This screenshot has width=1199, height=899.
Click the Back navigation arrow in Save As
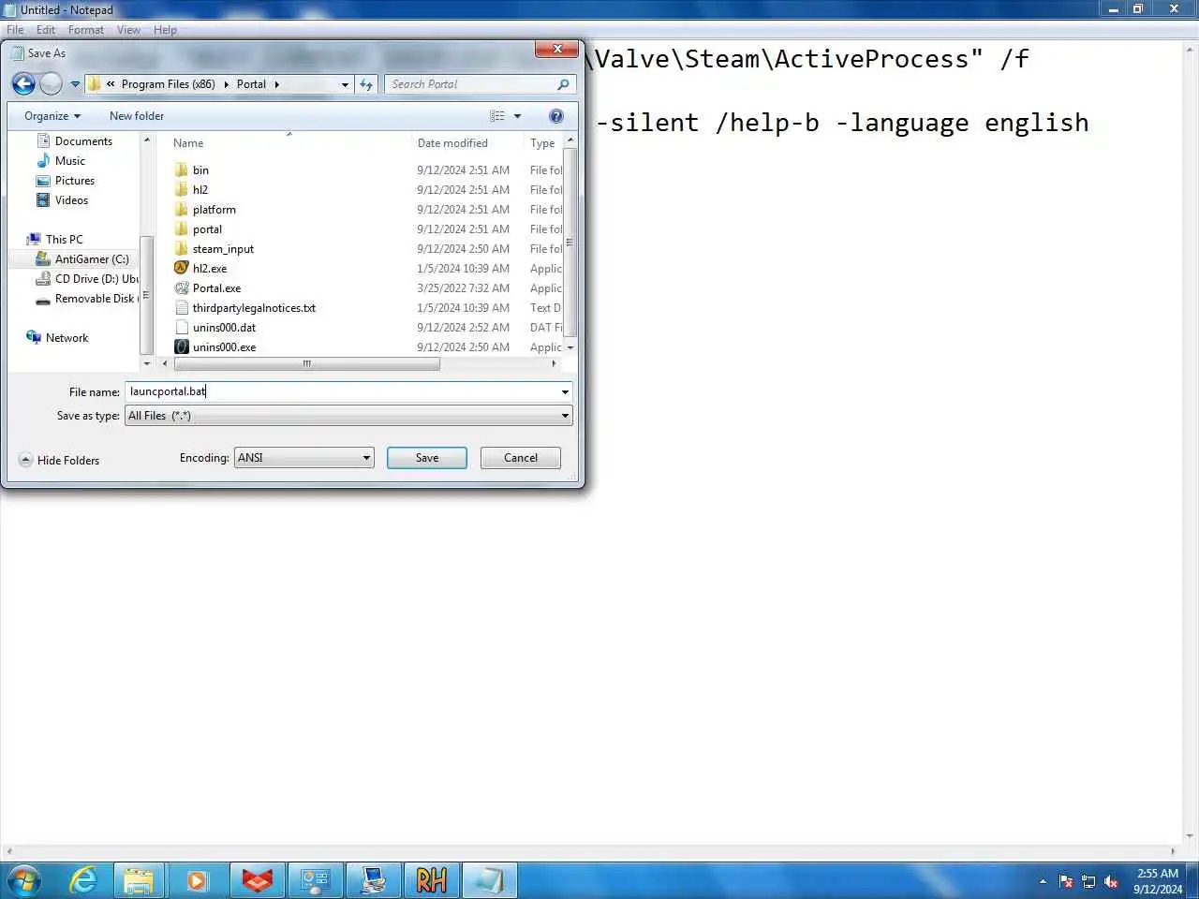[x=23, y=84]
